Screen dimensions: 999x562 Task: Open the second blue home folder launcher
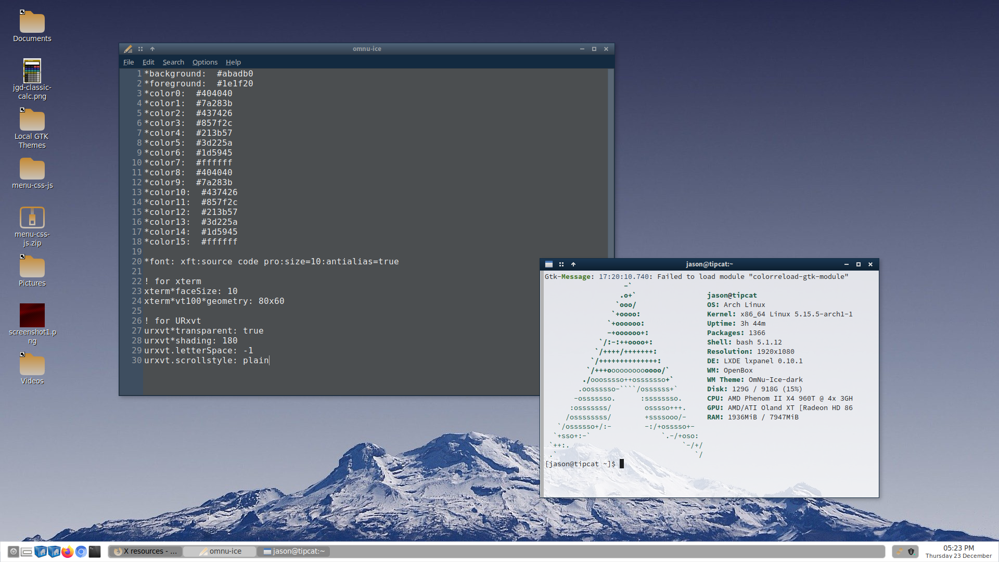(54, 552)
